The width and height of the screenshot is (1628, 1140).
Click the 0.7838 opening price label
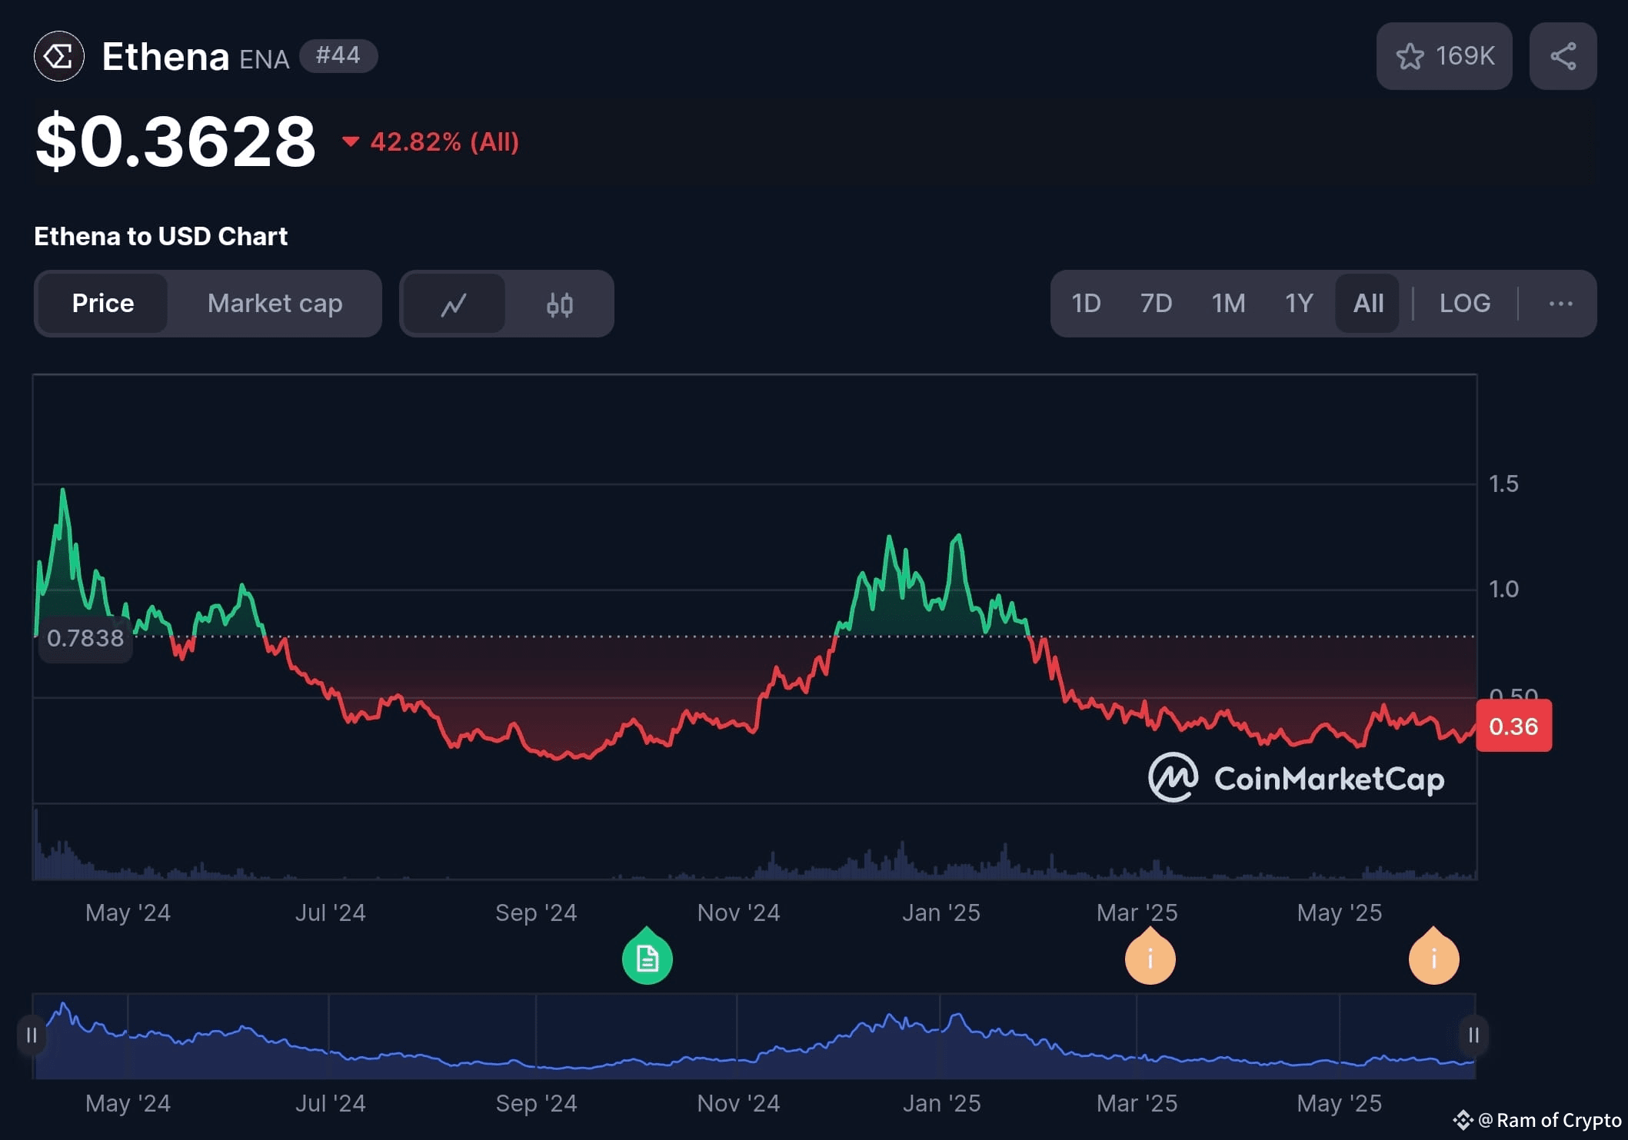tap(85, 638)
